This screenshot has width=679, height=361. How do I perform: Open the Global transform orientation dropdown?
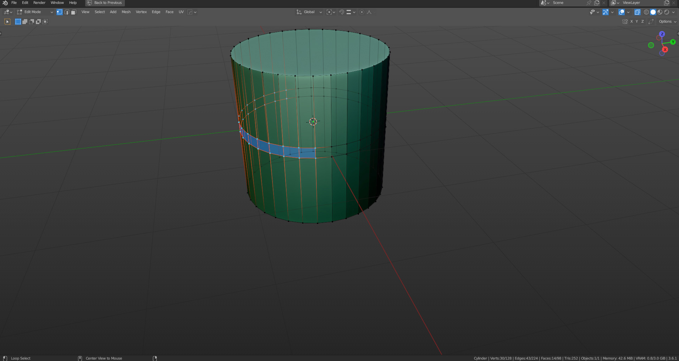(309, 12)
